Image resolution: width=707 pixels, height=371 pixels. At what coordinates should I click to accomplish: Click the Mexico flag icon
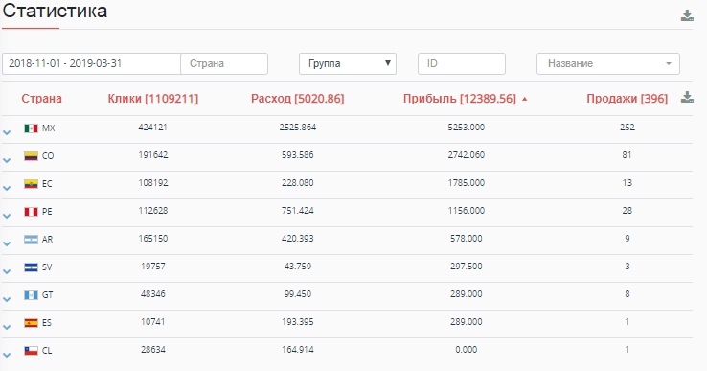[31, 128]
